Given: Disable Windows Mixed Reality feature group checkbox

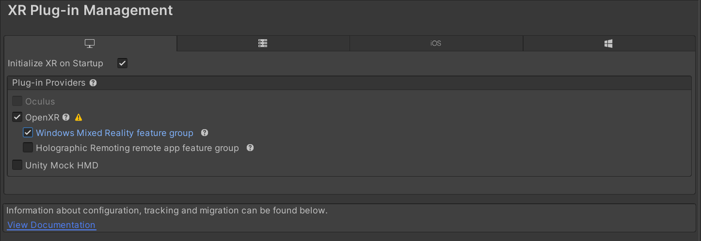Looking at the screenshot, I should 28,133.
